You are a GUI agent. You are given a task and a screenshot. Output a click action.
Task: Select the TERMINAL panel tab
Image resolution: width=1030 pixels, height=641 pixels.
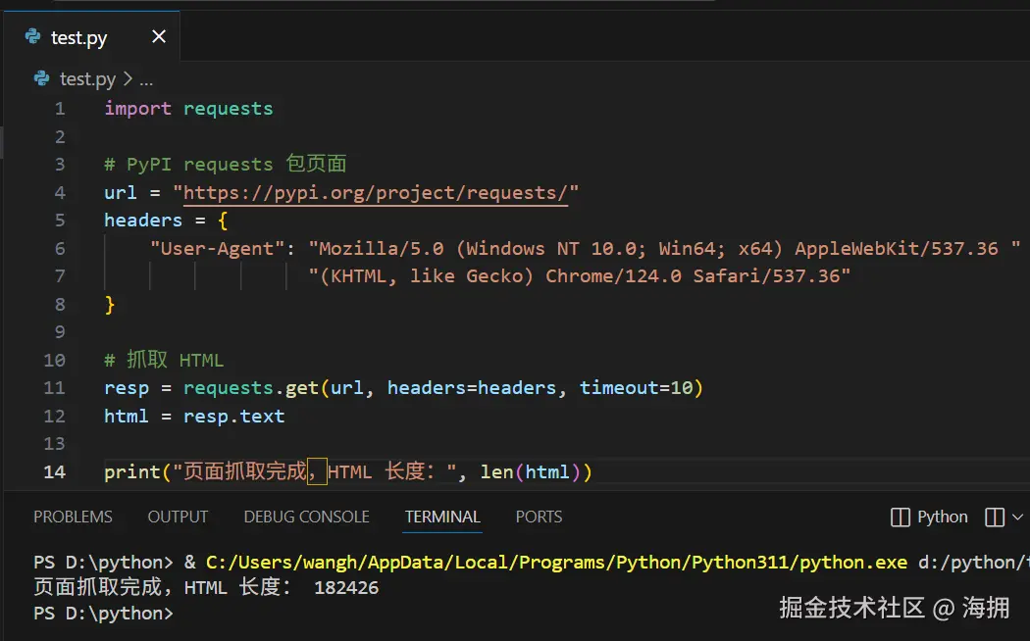click(x=442, y=517)
